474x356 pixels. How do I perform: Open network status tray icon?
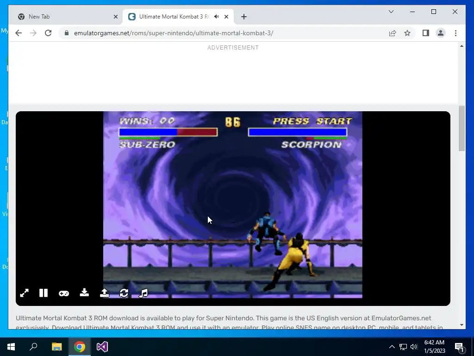403,347
